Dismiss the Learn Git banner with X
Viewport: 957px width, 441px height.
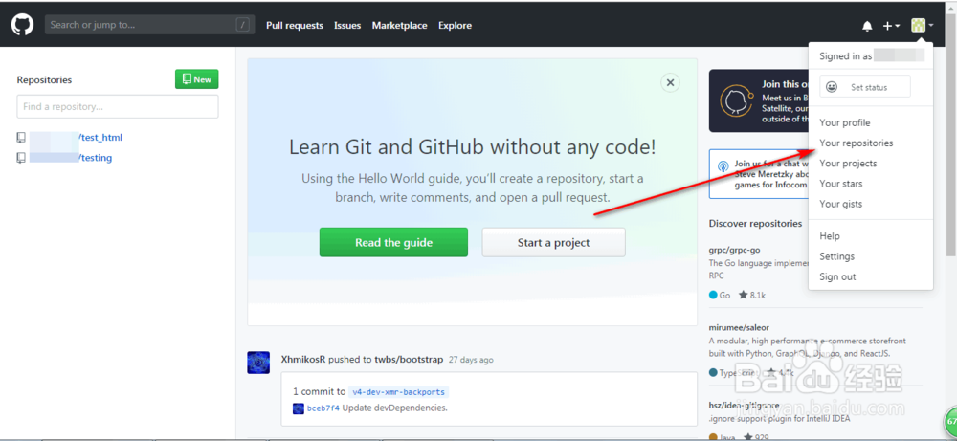(x=670, y=82)
